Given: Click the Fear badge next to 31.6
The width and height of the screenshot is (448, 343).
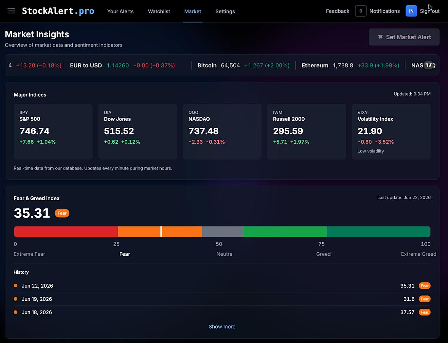Looking at the screenshot, I should point(425,299).
